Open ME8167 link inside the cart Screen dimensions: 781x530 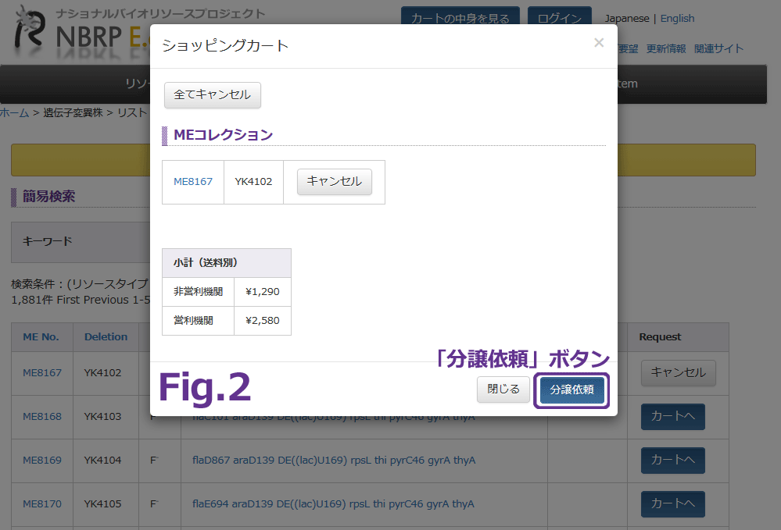tap(193, 181)
